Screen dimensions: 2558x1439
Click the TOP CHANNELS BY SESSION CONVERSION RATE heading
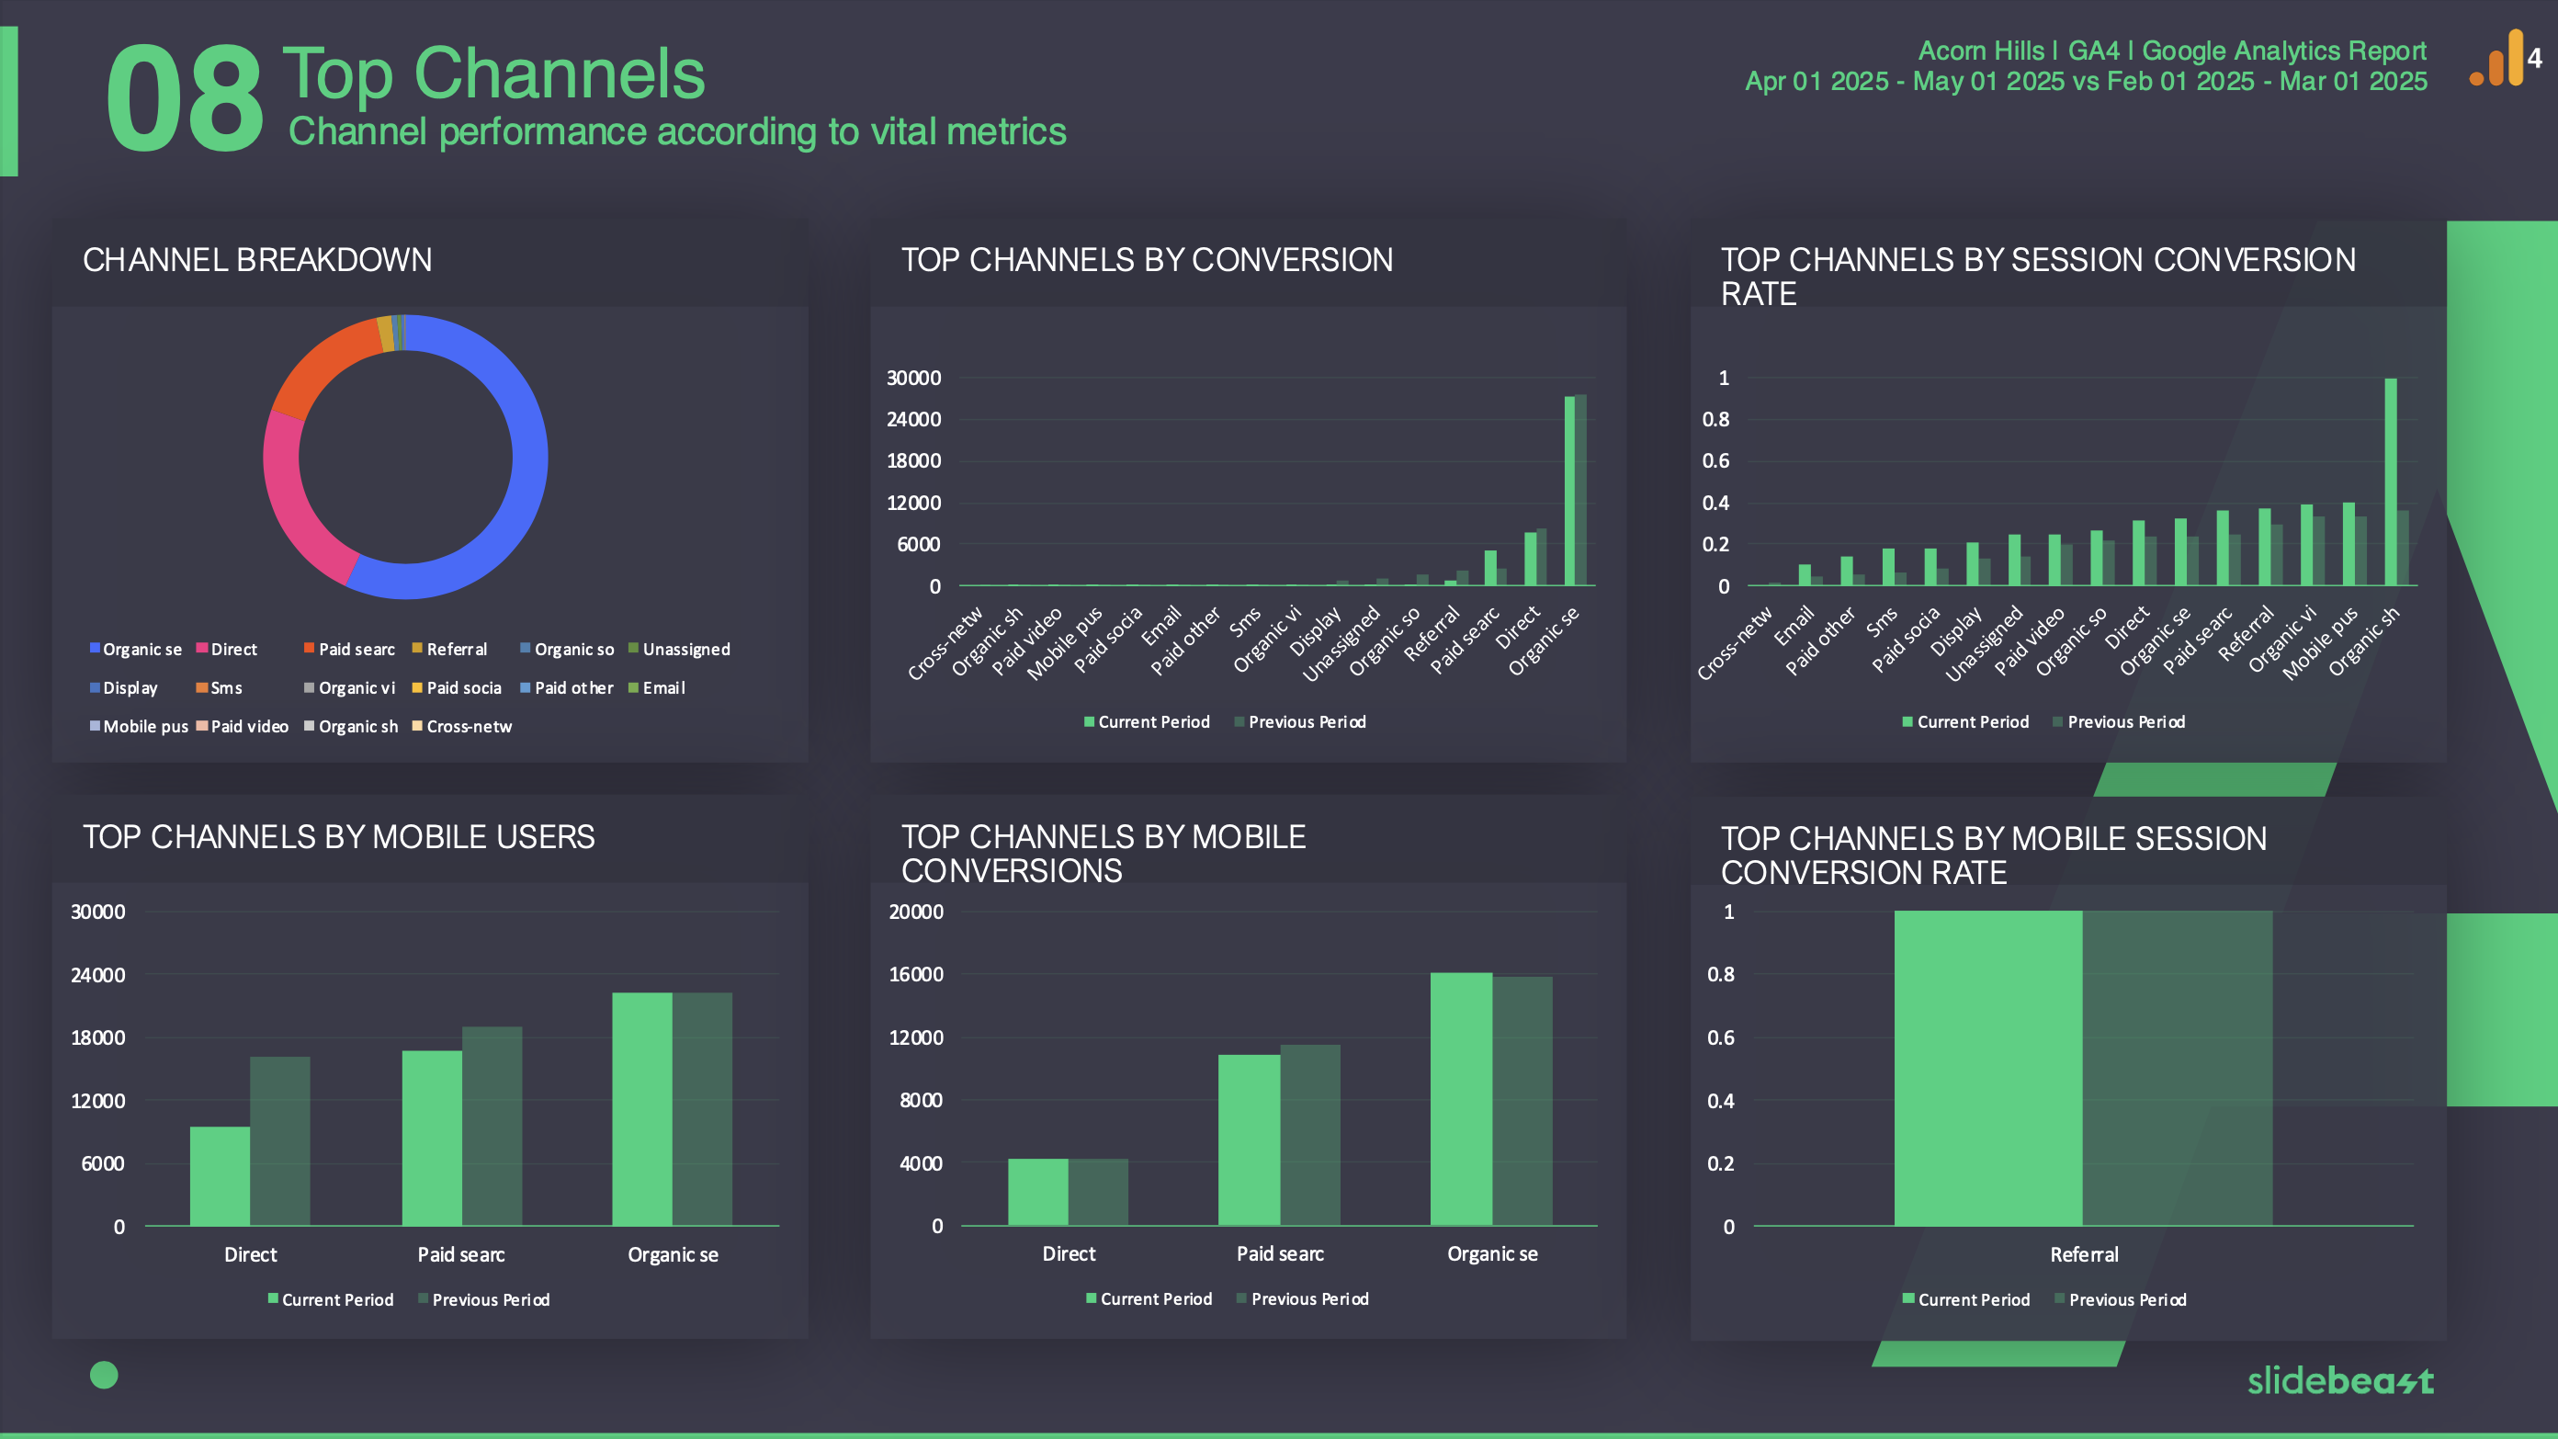(2038, 276)
